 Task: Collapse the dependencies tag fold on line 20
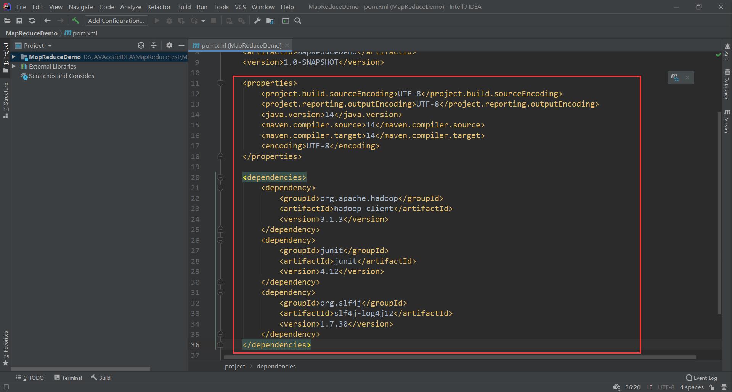tap(220, 177)
